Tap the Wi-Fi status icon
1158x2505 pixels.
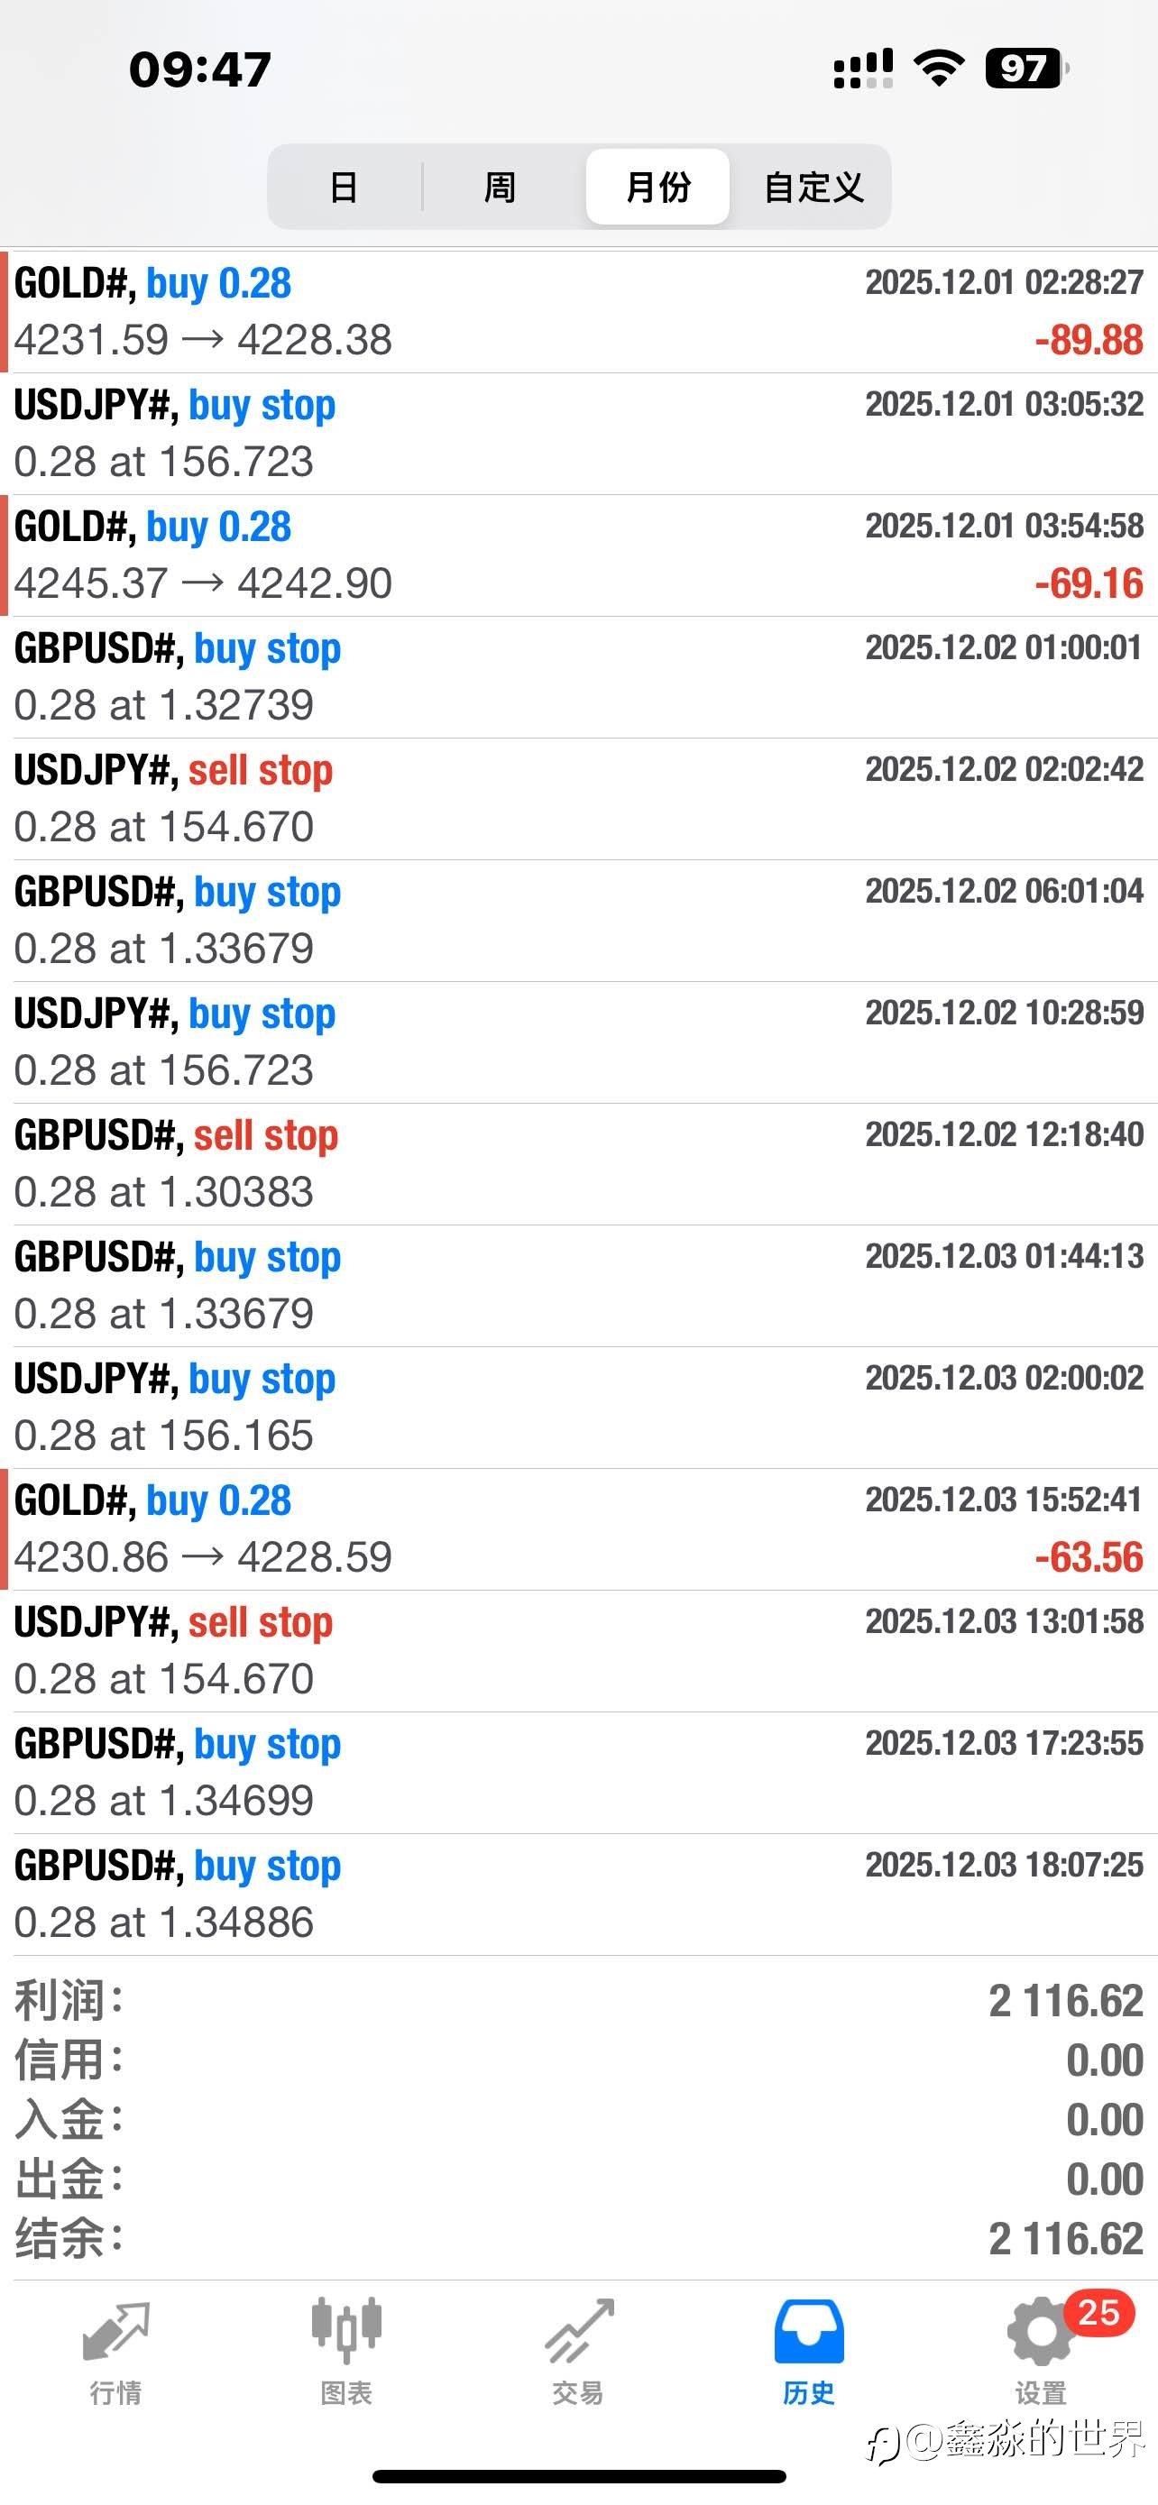click(x=938, y=68)
